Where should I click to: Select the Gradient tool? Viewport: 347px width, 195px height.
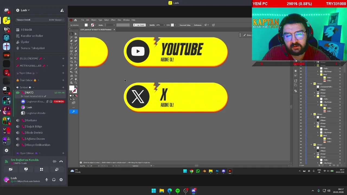click(76, 65)
